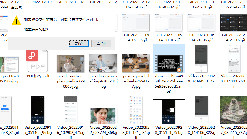This screenshot has width=247, height=139.
Task: Open pexels-andrea-piacquadio-3790805.jpg thumbnail
Action: pos(70,64)
